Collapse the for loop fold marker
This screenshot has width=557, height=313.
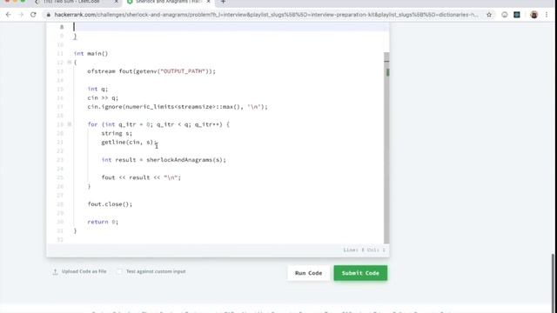[x=70, y=124]
